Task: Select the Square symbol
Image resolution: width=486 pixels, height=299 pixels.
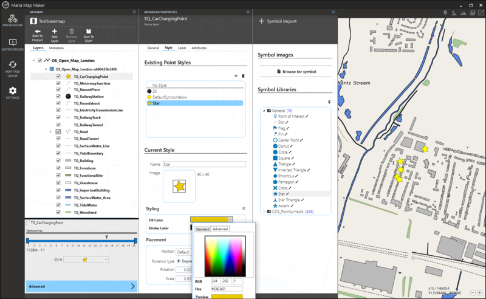Action: (284, 158)
